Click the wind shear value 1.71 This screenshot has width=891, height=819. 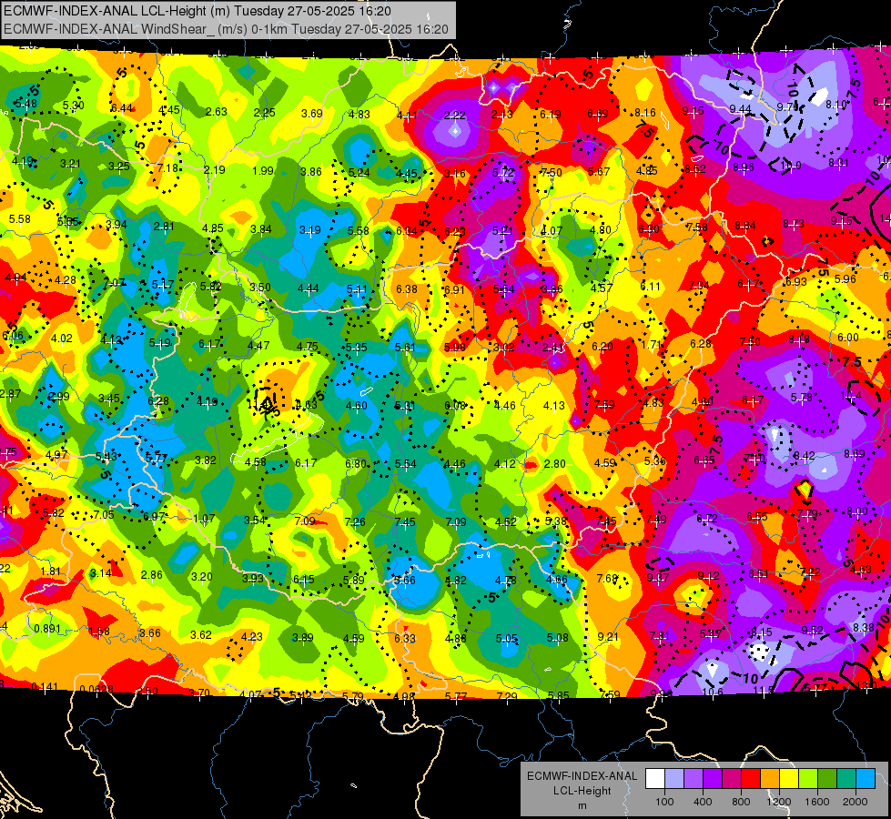pos(652,344)
